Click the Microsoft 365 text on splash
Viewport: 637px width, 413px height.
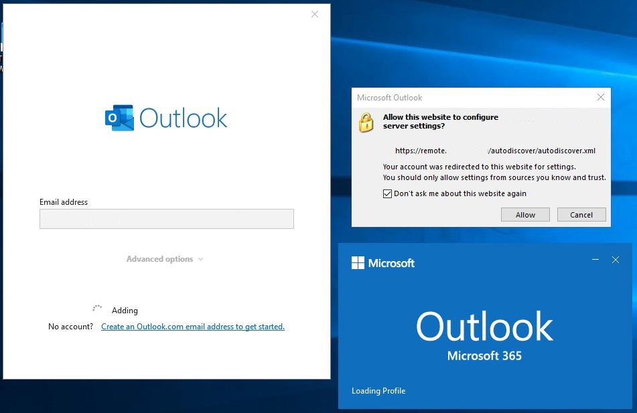pyautogui.click(x=484, y=355)
